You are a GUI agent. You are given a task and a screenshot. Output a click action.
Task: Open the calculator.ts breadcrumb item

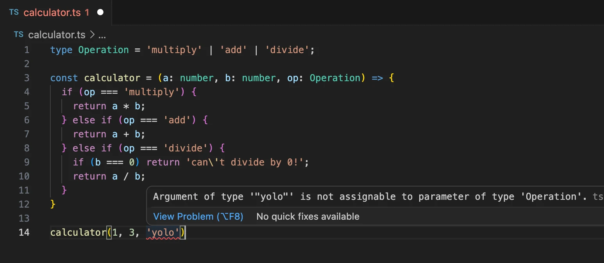[x=57, y=35]
